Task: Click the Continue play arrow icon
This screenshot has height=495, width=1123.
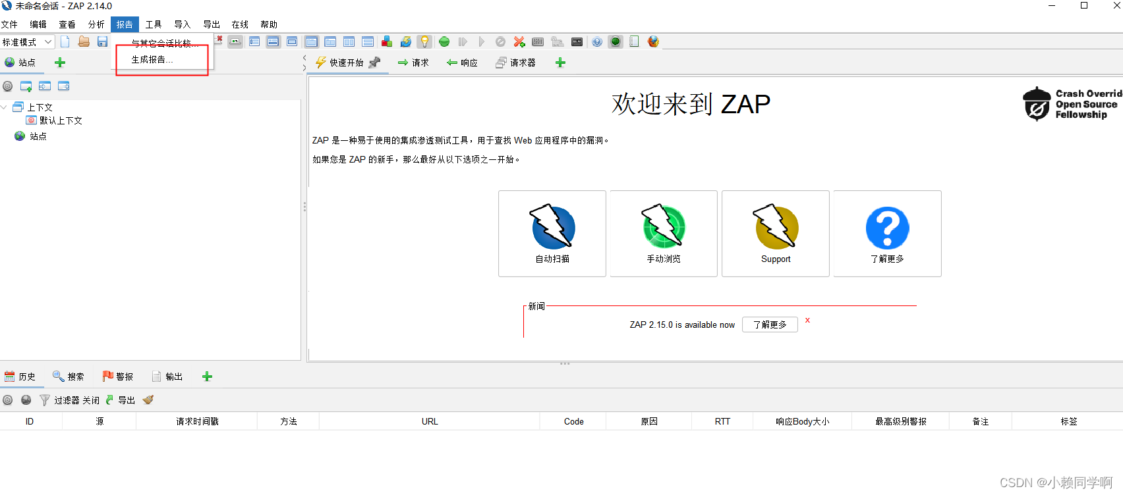Action: click(482, 42)
